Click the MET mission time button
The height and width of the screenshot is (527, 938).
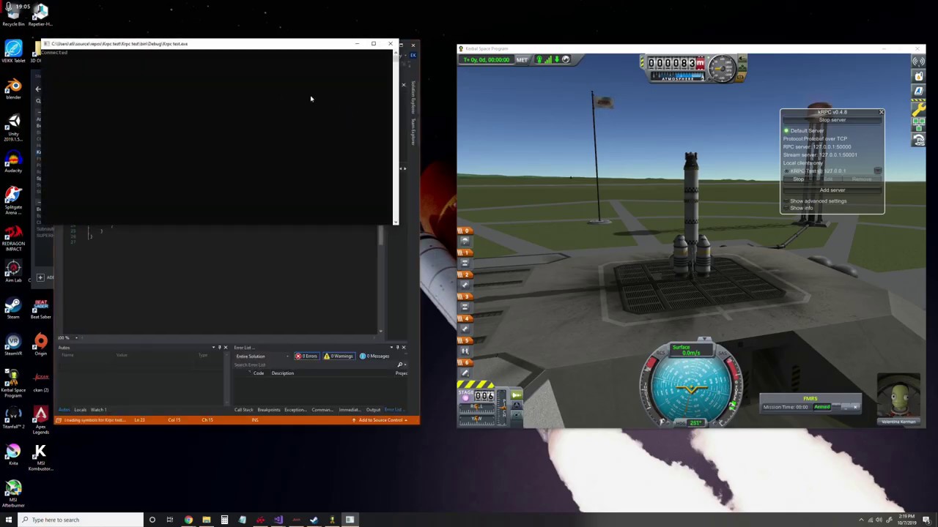click(x=522, y=60)
